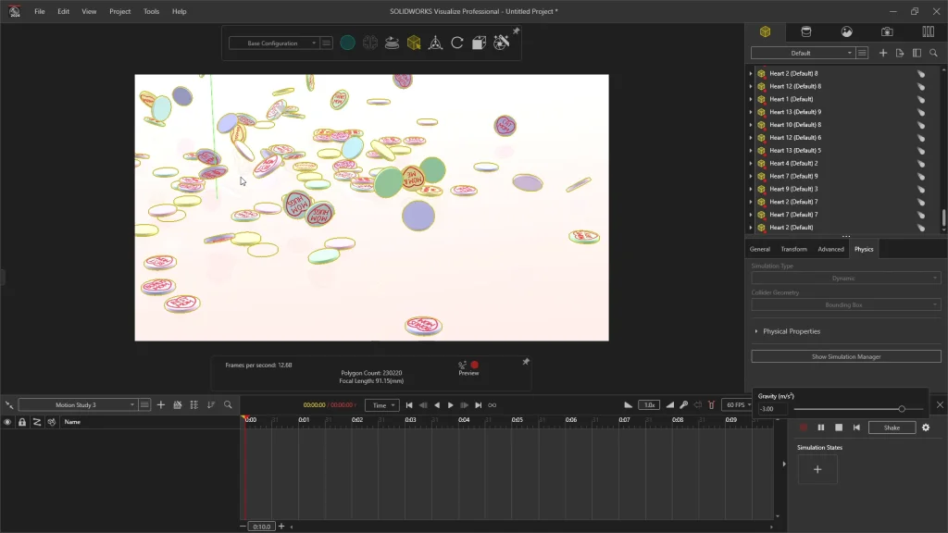
Task: Open the Base Configuration dropdown
Action: (273, 43)
